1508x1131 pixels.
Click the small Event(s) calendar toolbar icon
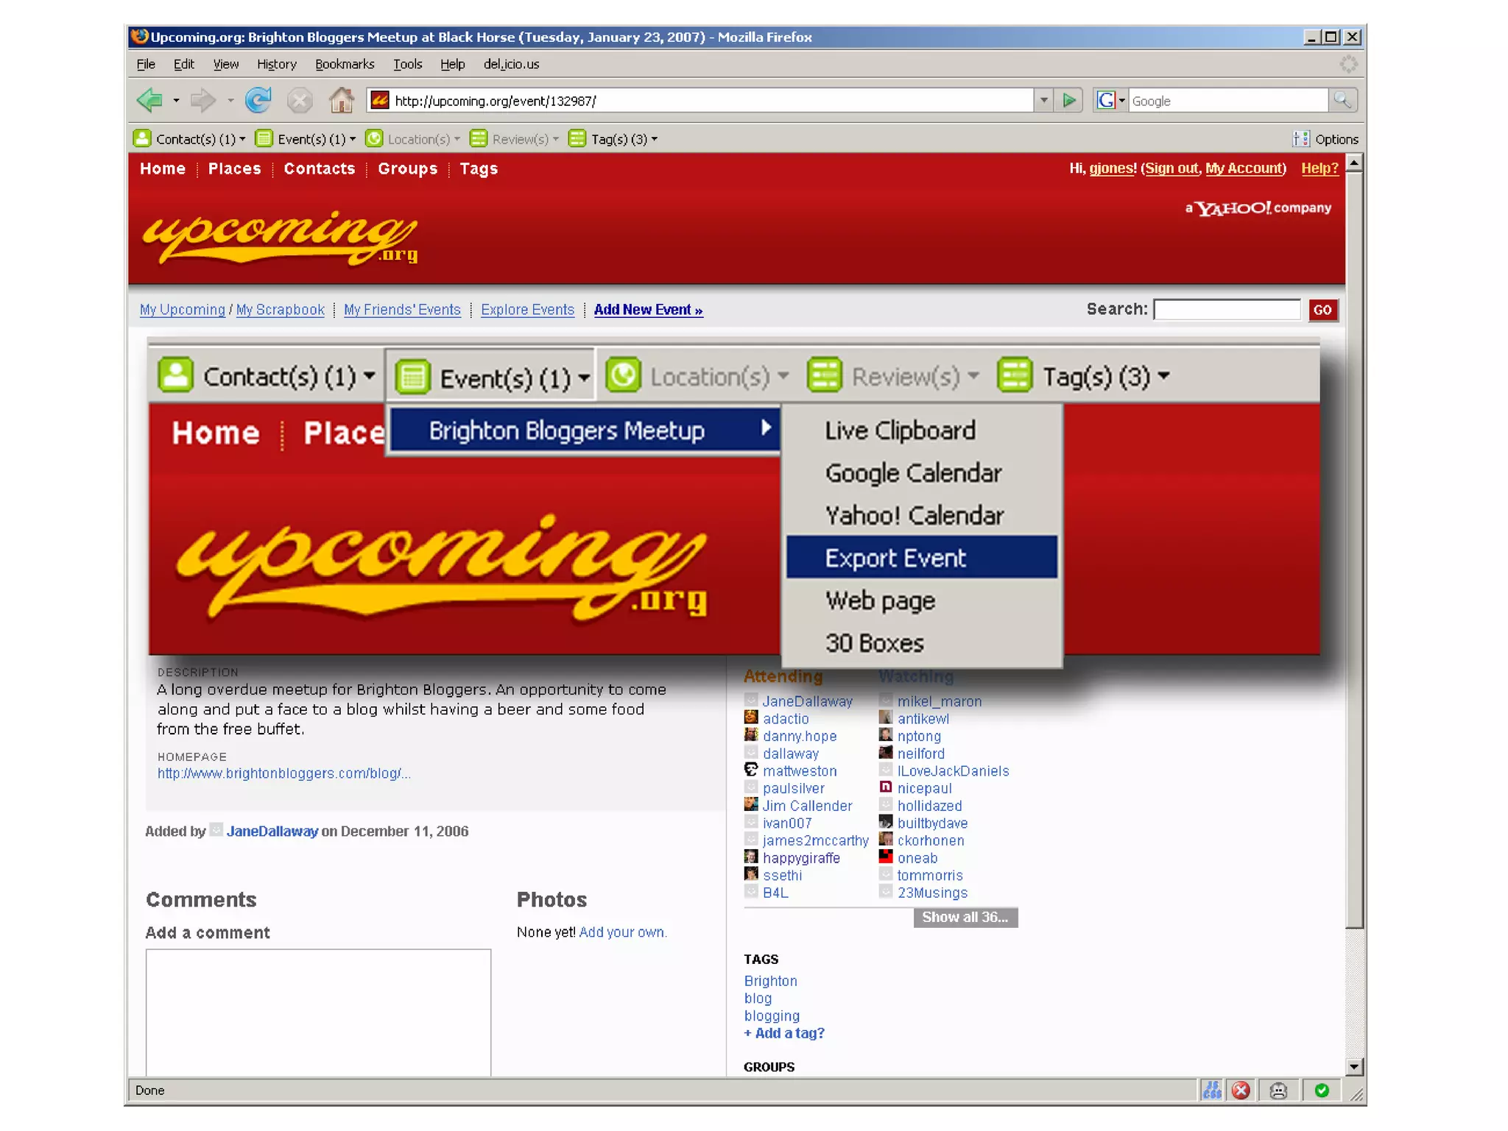click(x=264, y=138)
